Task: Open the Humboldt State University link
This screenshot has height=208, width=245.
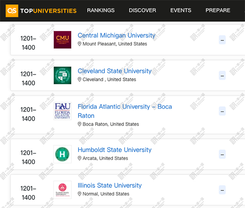Action: pos(114,150)
